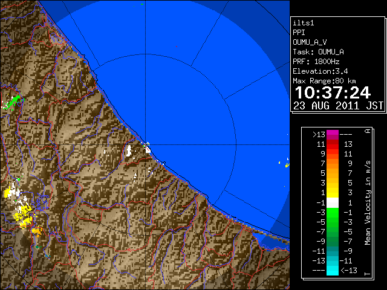The height and width of the screenshot is (290, 387).
Task: Click the green velocity echo patch
Action: (x=13, y=101)
